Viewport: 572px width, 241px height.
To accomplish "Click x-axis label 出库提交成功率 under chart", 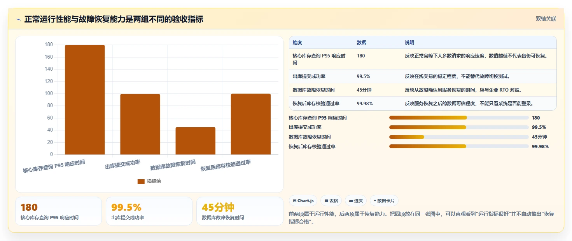I will (122, 165).
